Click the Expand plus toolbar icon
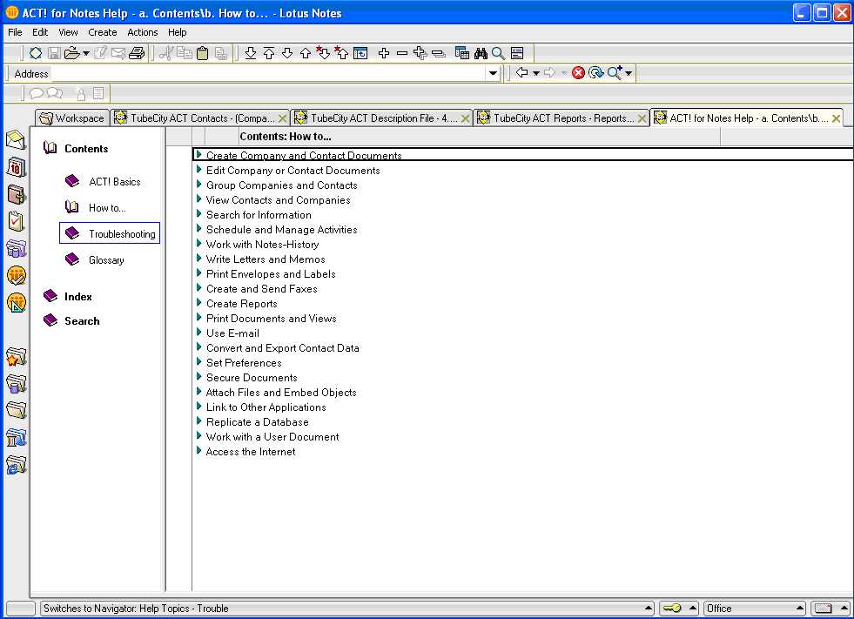This screenshot has width=854, height=619. tap(384, 53)
